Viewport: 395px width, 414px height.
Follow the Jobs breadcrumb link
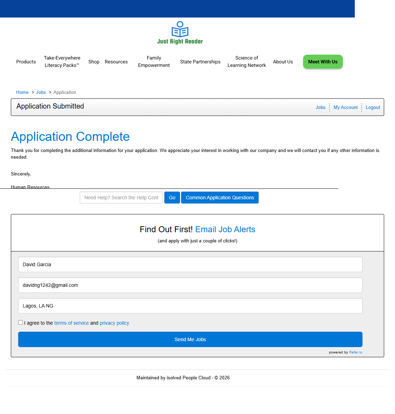[x=41, y=92]
